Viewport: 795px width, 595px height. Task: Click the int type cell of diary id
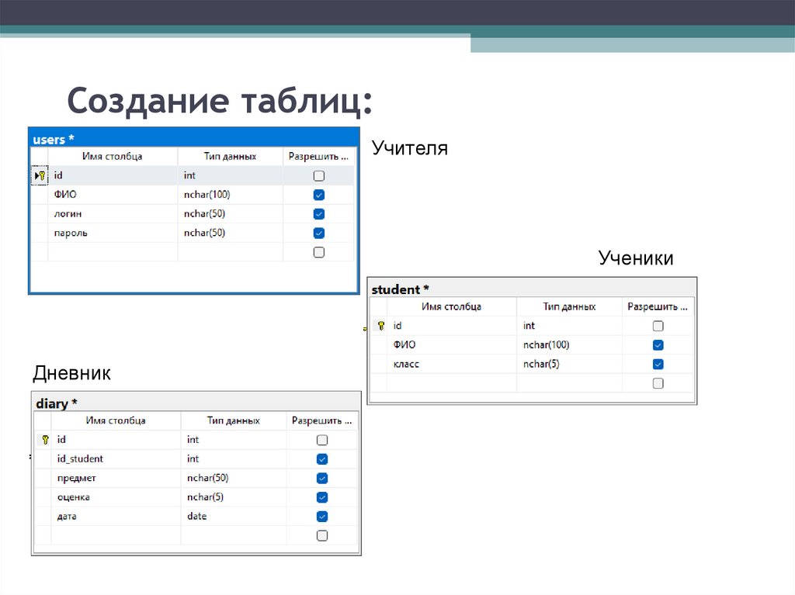pyautogui.click(x=233, y=440)
